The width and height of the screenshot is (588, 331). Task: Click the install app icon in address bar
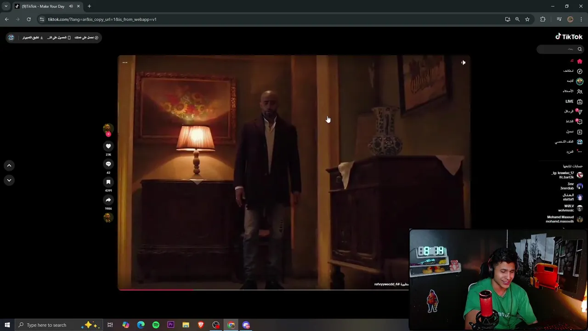pyautogui.click(x=508, y=19)
